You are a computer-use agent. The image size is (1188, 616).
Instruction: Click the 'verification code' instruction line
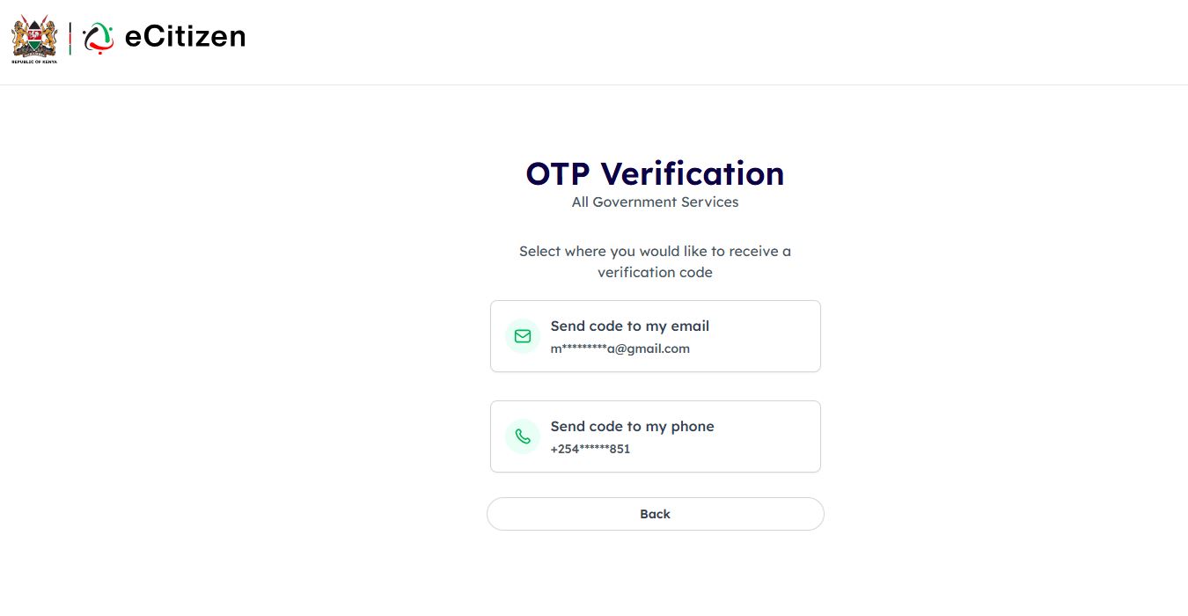click(x=655, y=273)
